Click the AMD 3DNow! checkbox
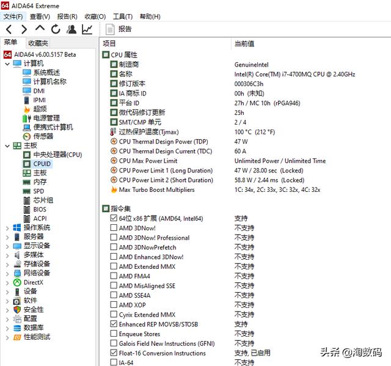This screenshot has width=391, height=366. (x=114, y=228)
